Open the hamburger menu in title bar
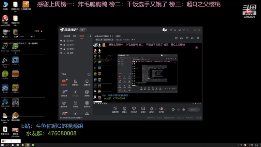The height and width of the screenshot is (147, 261). [x=187, y=30]
